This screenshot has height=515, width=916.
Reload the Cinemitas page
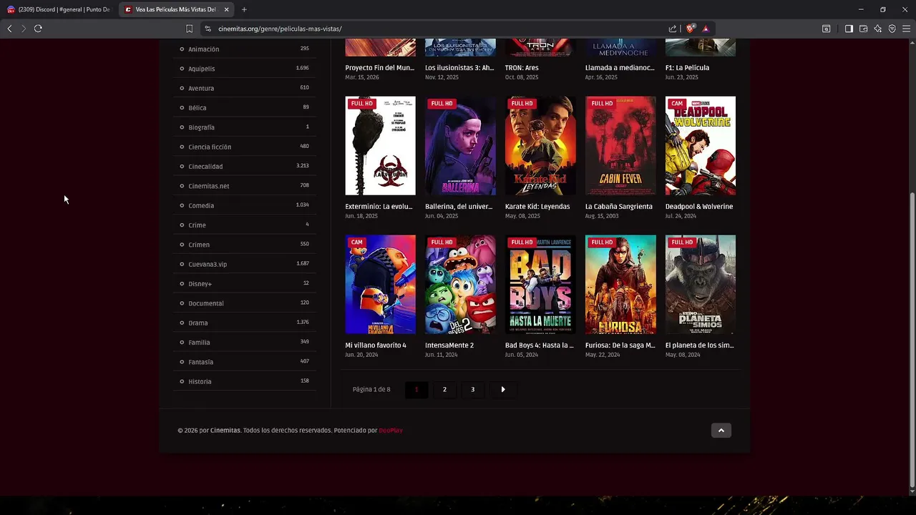(x=38, y=29)
